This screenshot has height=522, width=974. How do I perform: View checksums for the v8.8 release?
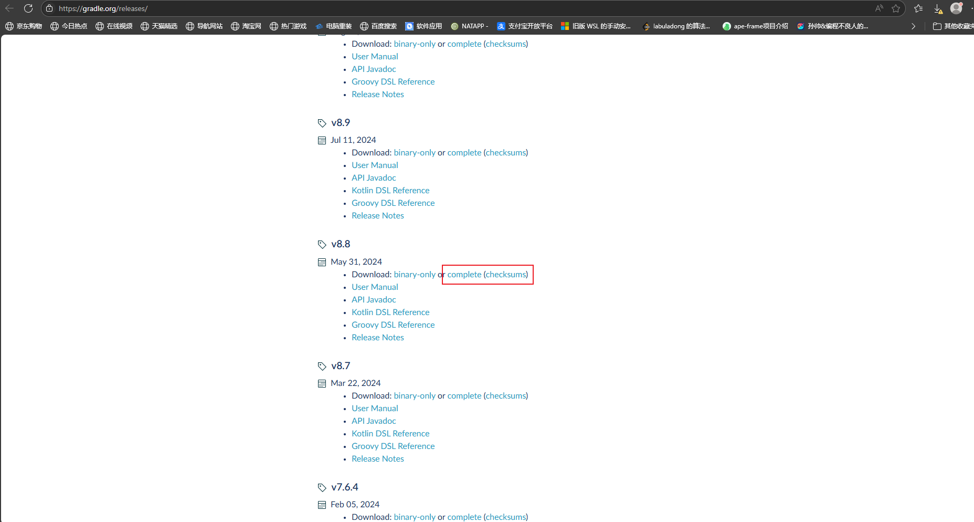[505, 274]
